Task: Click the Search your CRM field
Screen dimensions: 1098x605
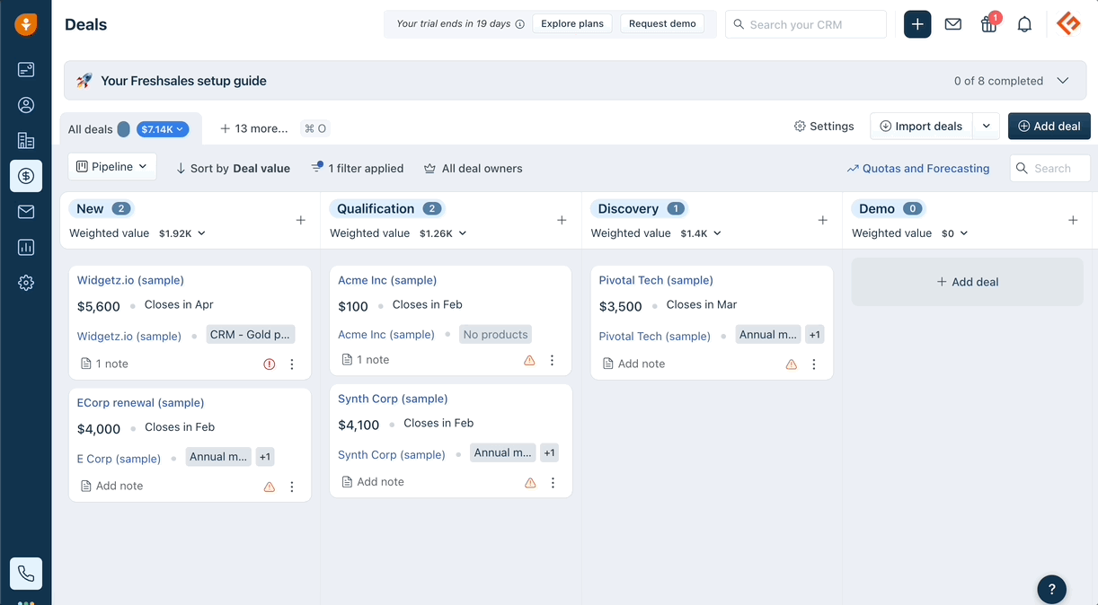Action: pos(806,24)
